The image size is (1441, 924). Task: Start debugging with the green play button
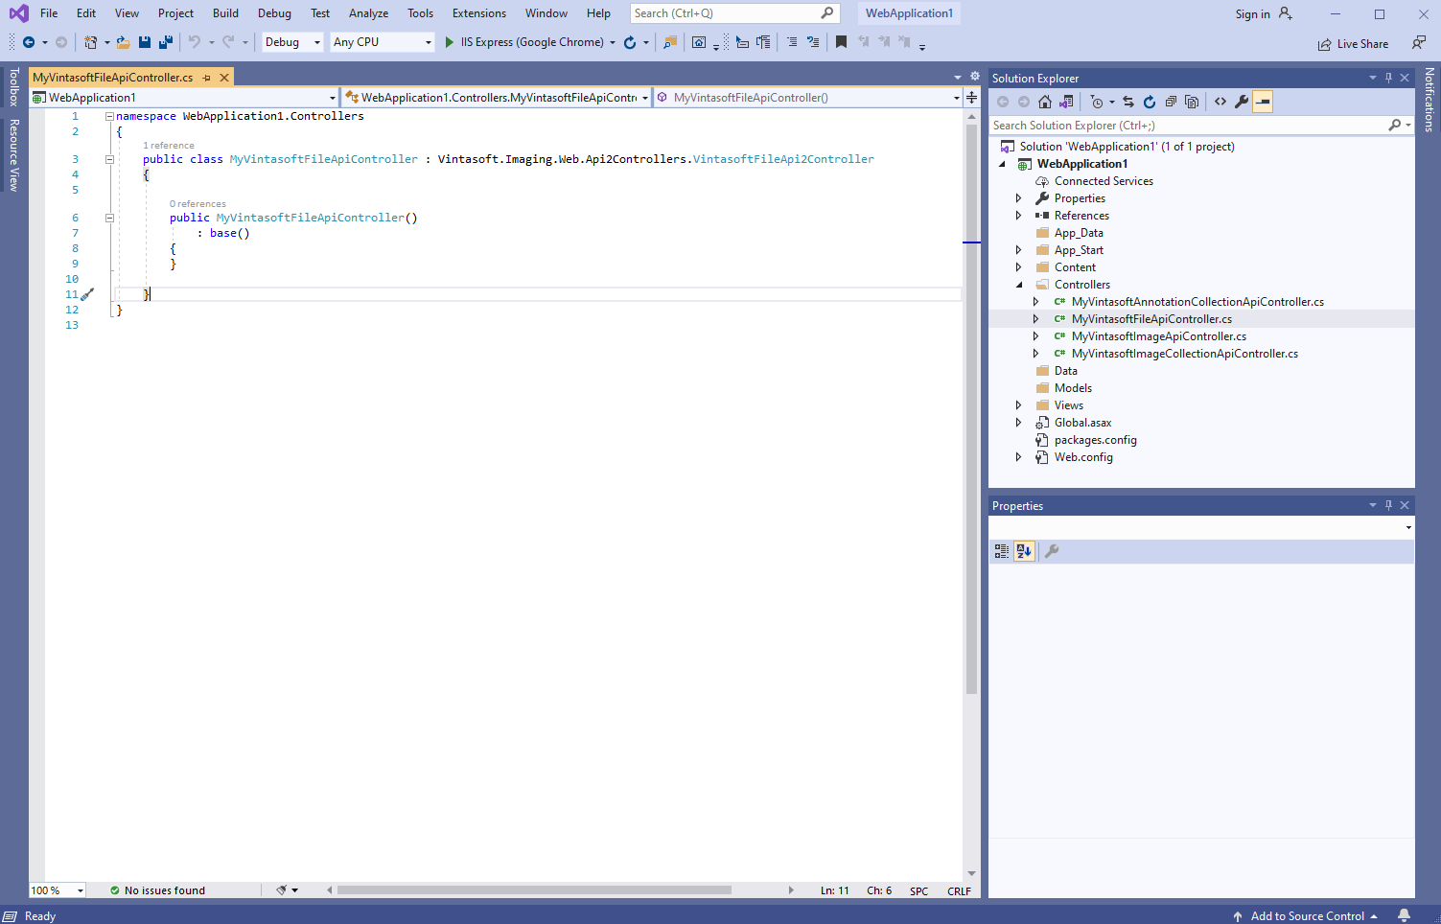[x=449, y=42]
